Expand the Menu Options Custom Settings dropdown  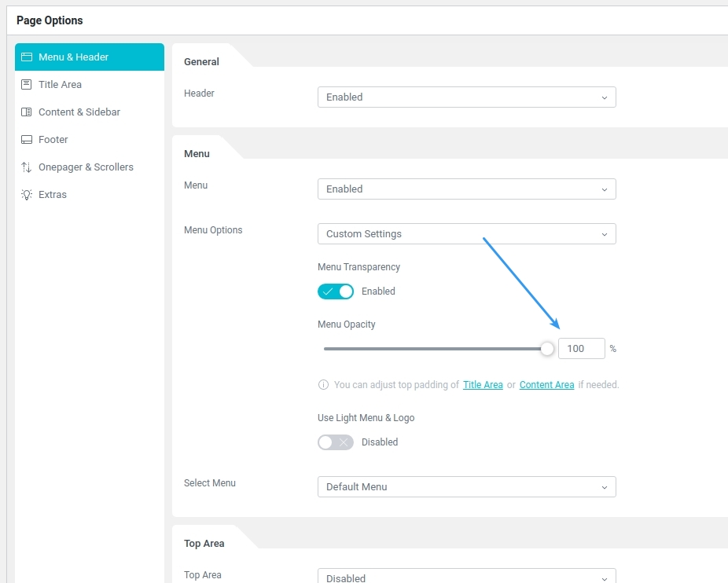pyautogui.click(x=466, y=234)
